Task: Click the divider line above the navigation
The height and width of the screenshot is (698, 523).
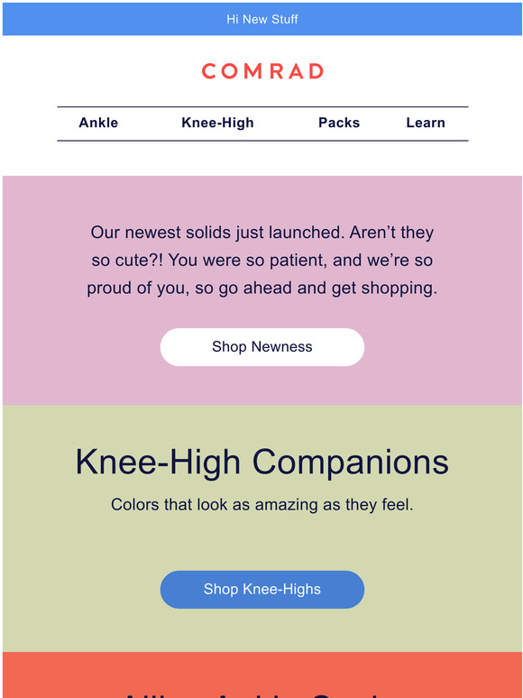Action: click(262, 106)
